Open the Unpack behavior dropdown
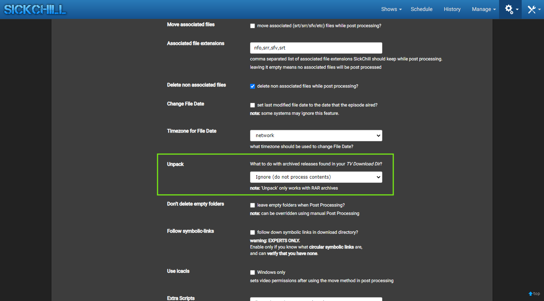The width and height of the screenshot is (544, 301). pyautogui.click(x=316, y=177)
